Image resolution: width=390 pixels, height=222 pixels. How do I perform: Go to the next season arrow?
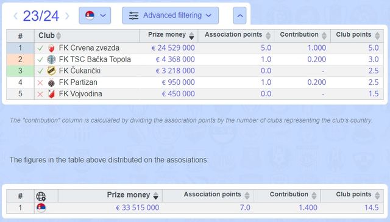click(x=67, y=16)
